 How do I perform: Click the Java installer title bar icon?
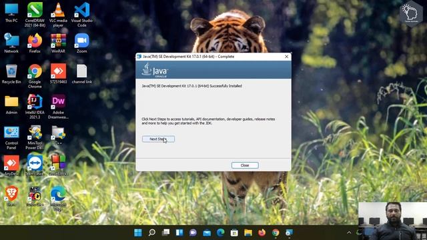(139, 57)
